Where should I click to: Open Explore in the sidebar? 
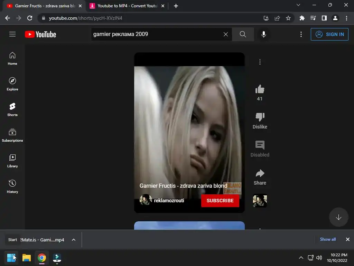point(12,84)
